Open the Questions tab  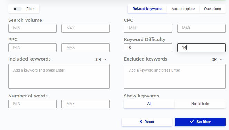click(212, 9)
